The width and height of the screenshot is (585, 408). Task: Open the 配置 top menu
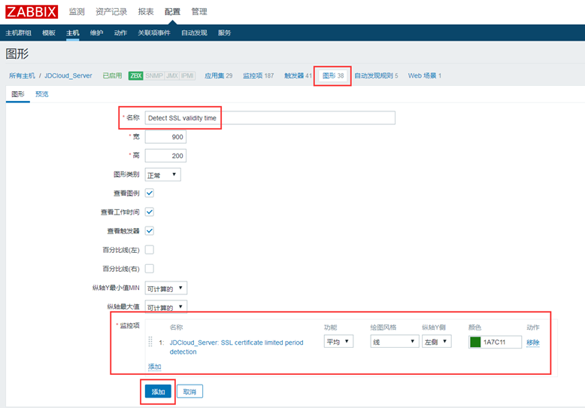point(172,11)
